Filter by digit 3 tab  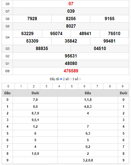tap(46, 86)
